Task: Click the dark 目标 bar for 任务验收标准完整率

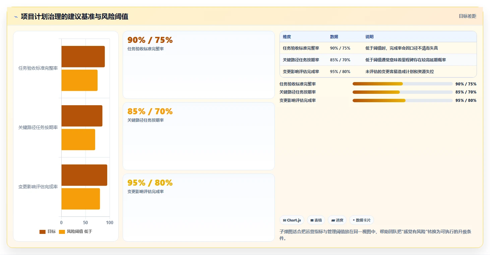Action: 83,57
